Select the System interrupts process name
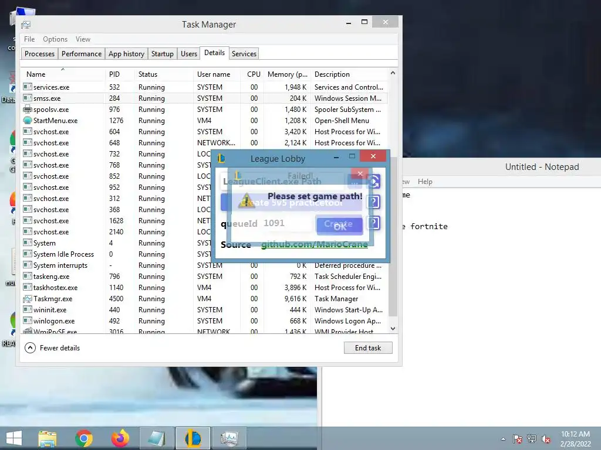The width and height of the screenshot is (601, 450). point(60,265)
